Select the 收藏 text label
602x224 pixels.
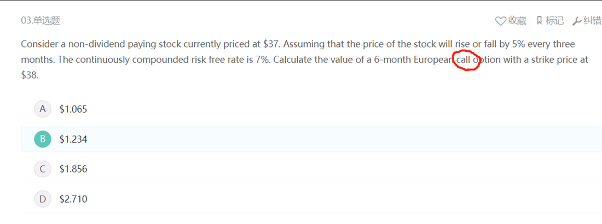point(517,21)
